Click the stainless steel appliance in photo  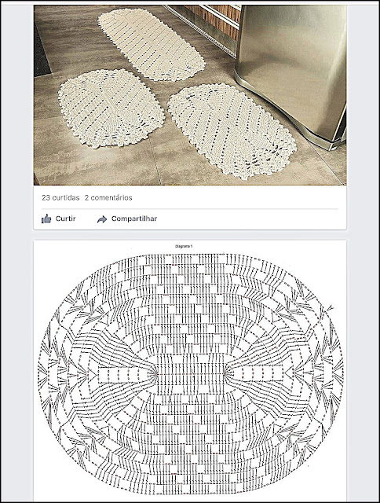291,74
